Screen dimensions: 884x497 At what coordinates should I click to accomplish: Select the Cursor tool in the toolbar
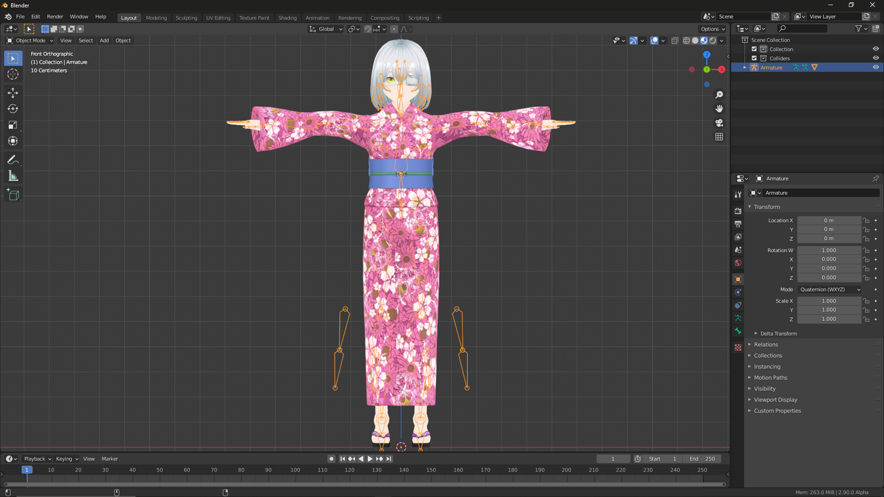(x=13, y=74)
